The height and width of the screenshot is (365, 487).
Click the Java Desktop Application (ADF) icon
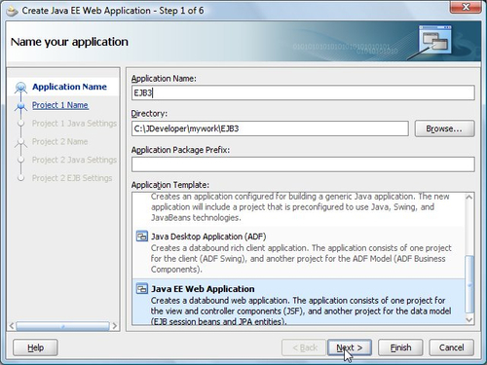(x=141, y=237)
